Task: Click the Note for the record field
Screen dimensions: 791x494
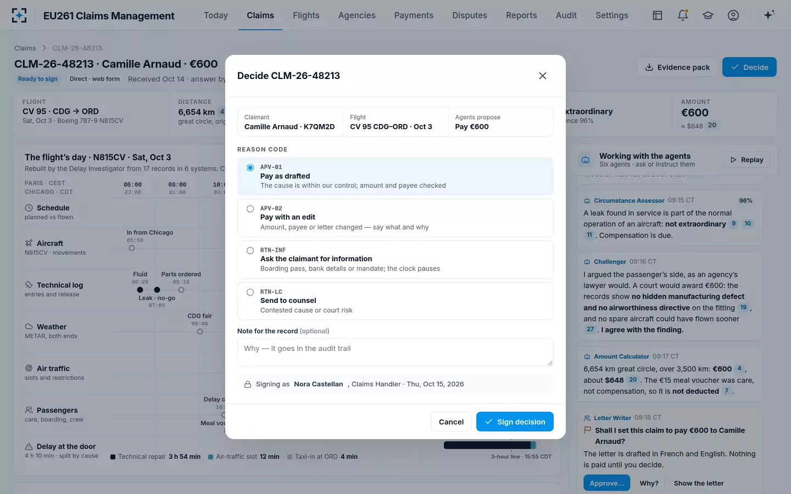Action: tap(396, 352)
